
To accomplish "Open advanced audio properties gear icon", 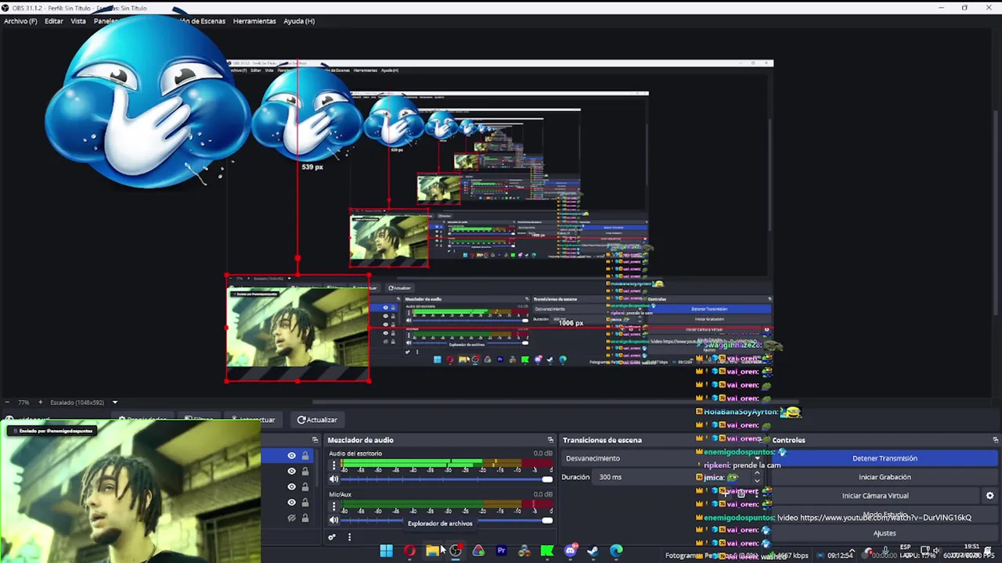I will (x=331, y=537).
